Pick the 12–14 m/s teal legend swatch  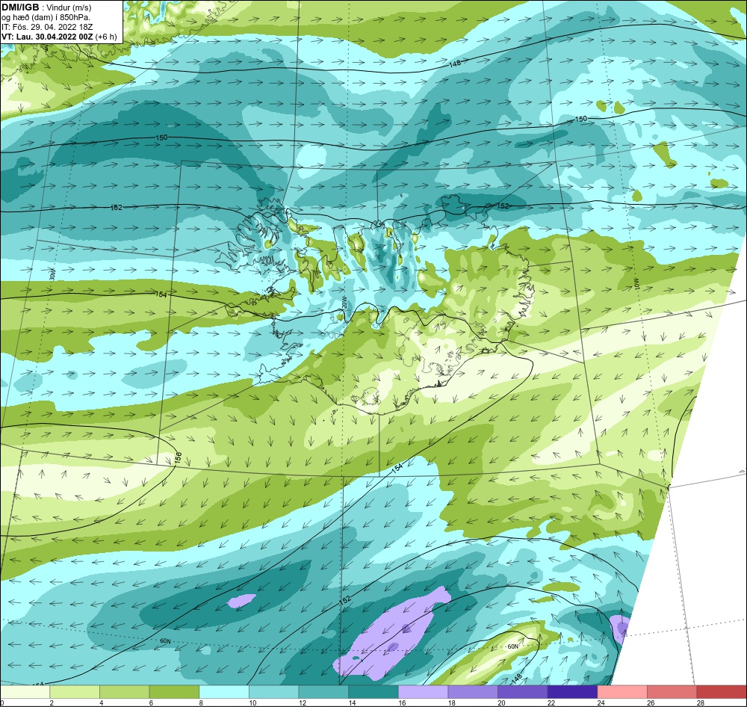[x=323, y=692]
